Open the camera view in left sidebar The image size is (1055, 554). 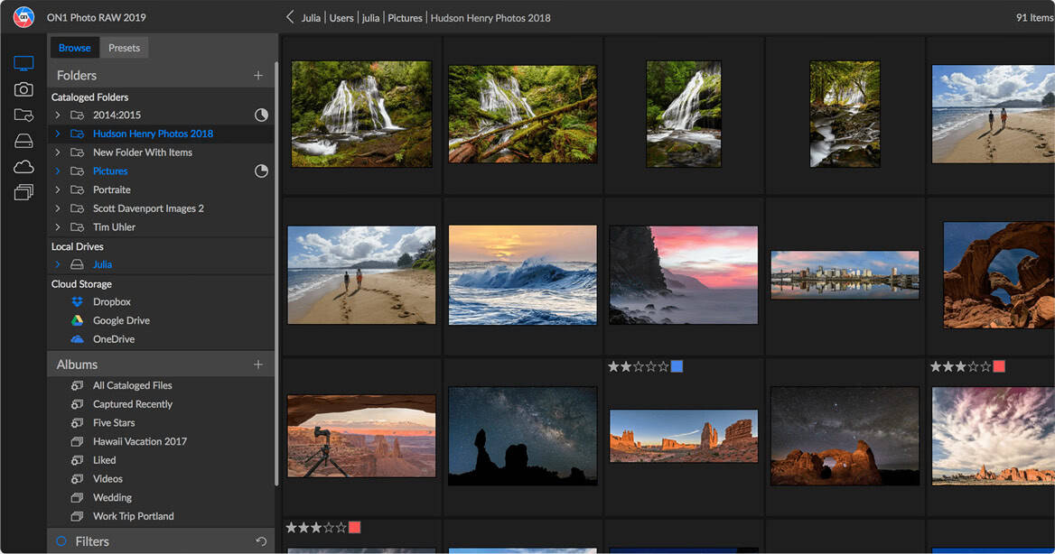click(23, 89)
